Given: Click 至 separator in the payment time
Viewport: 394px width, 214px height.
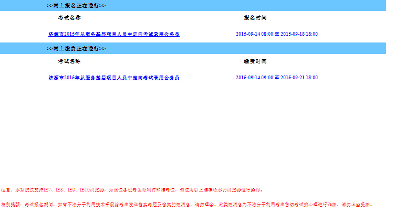Looking at the screenshot, I should tap(277, 78).
